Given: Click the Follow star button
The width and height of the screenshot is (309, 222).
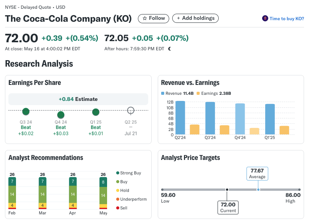Looking at the screenshot, I should (x=154, y=18).
